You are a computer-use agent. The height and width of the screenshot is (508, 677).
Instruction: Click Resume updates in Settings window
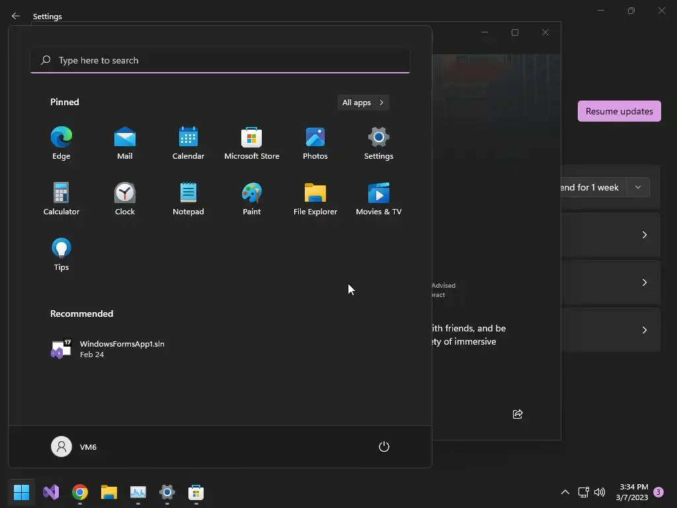coord(619,111)
